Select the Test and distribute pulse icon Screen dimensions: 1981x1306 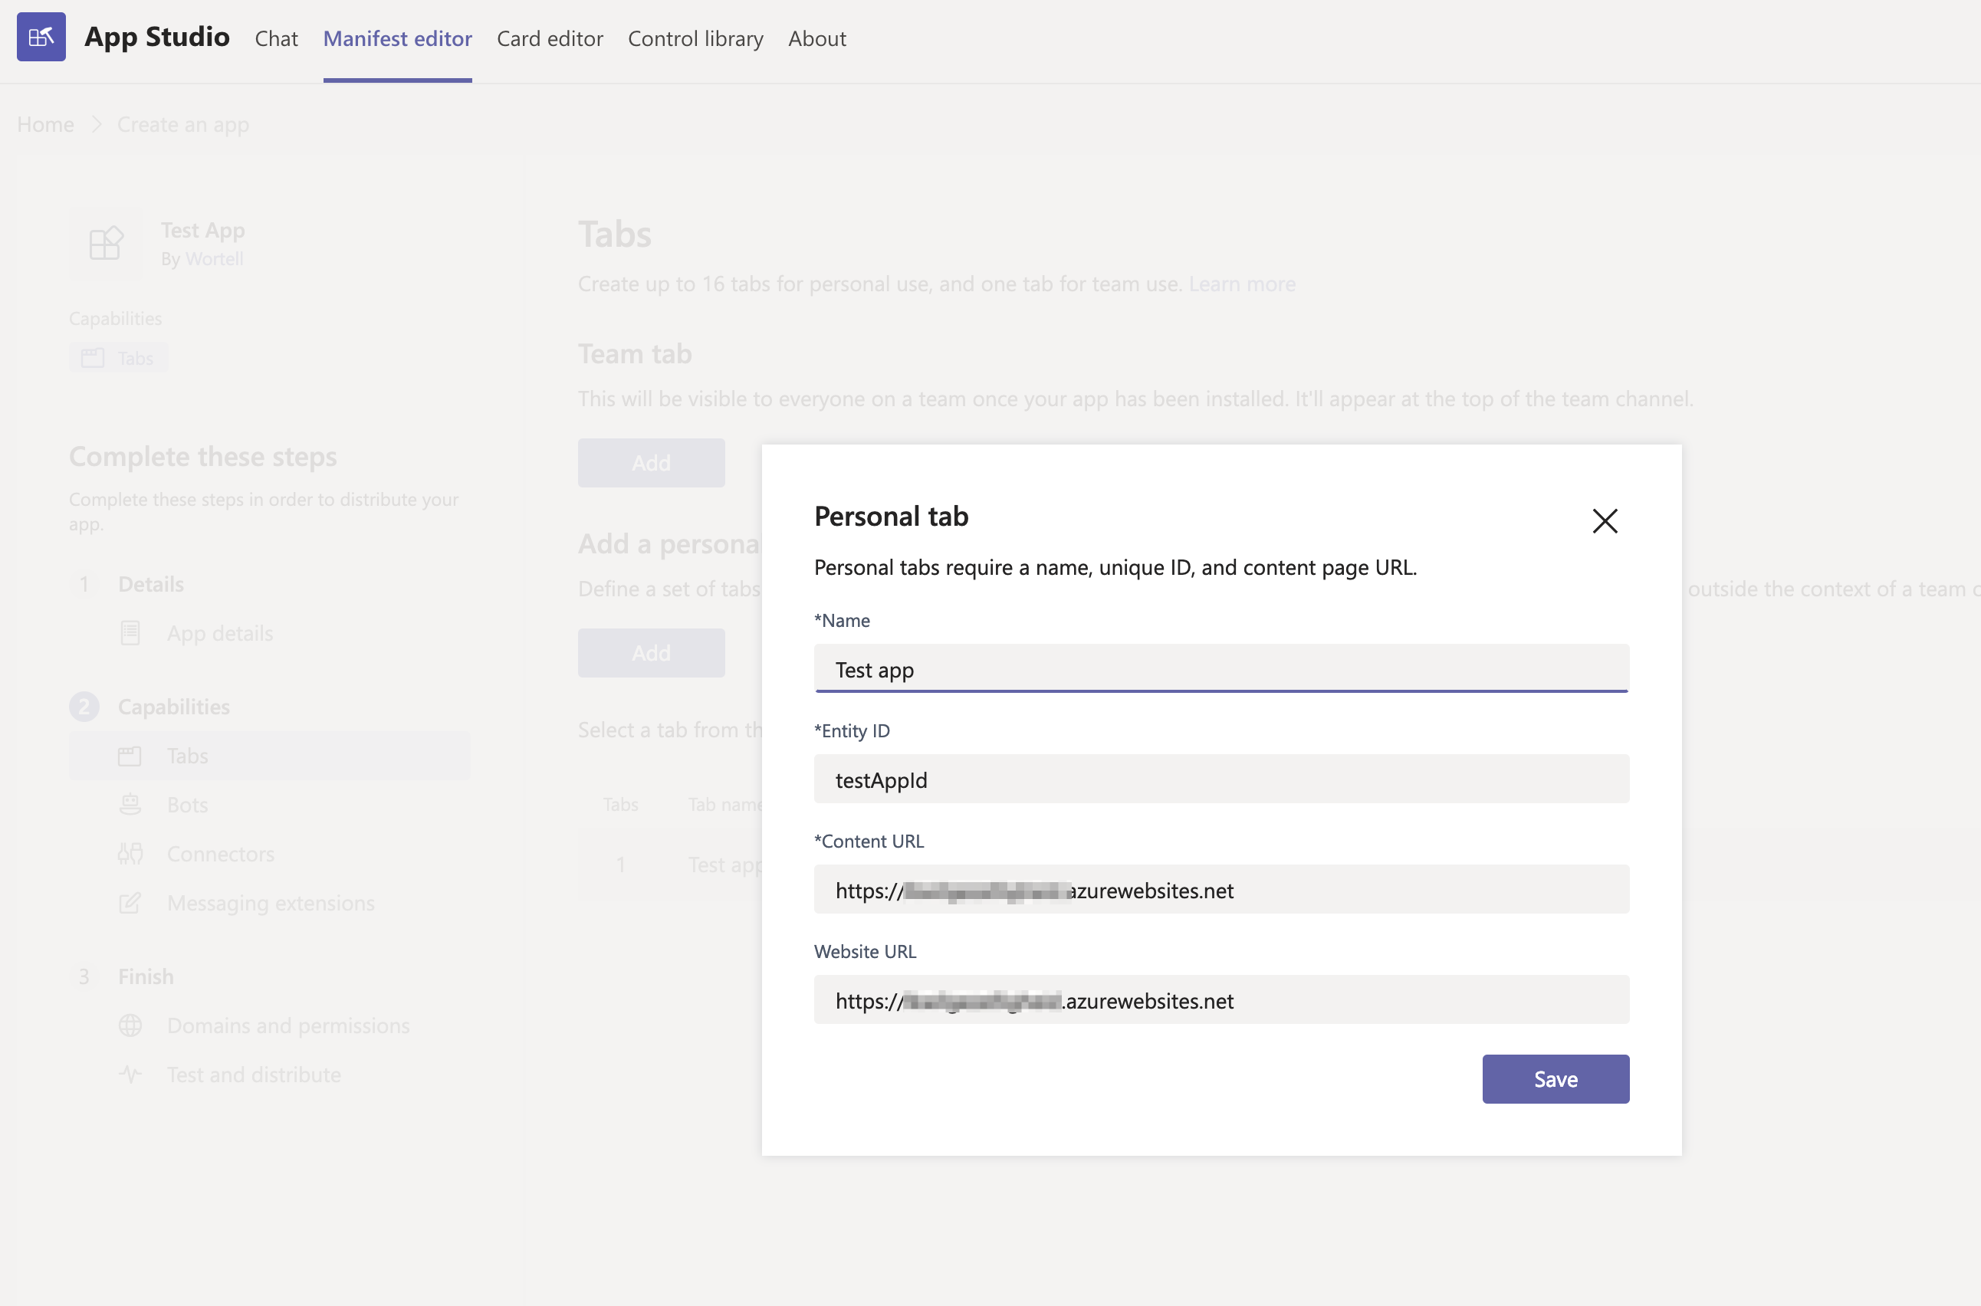131,1075
